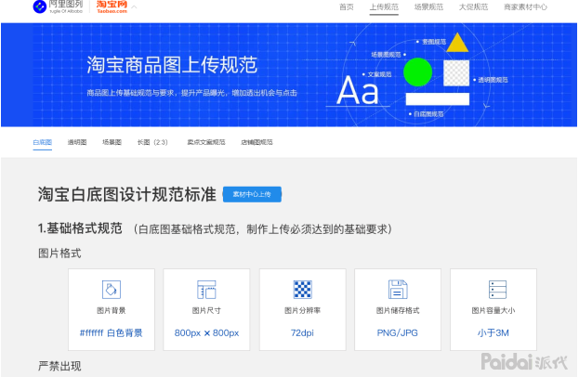Switch to the 店铺图规范 tab

click(x=257, y=142)
